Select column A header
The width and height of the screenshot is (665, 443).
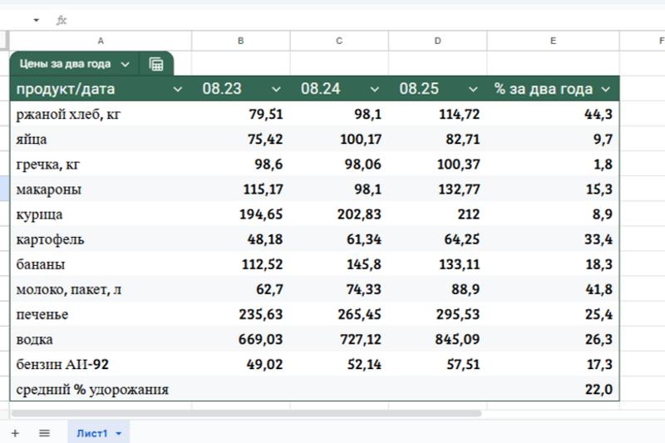101,41
